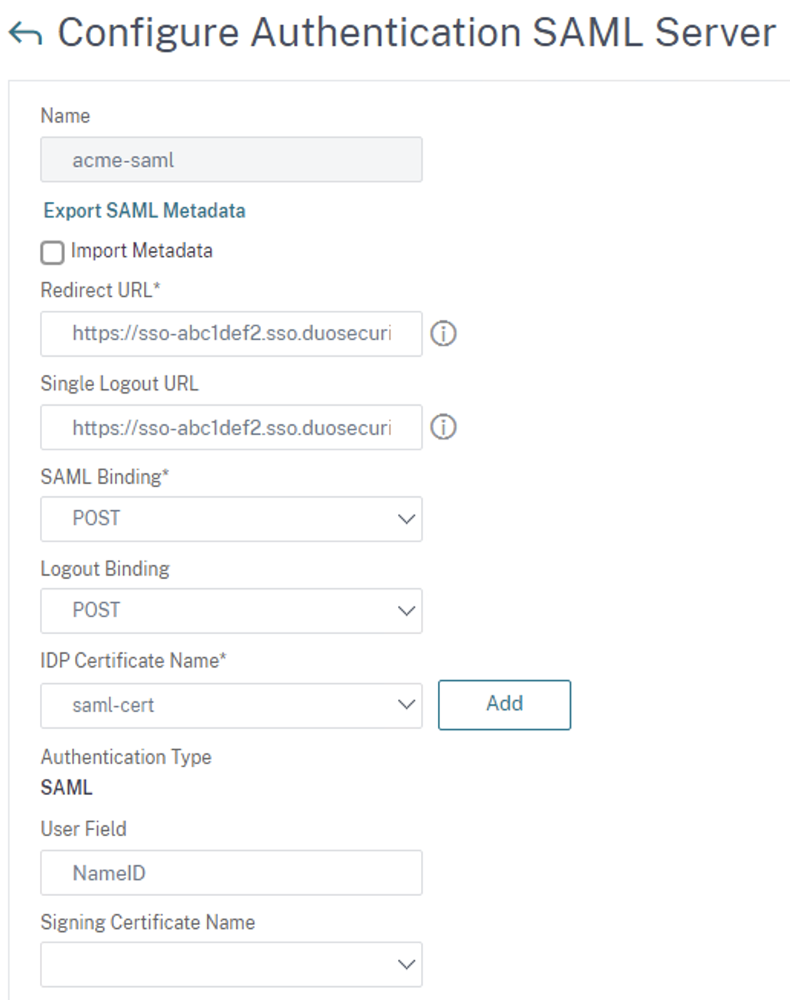Click the info icon beside Single Logout URL
Image resolution: width=790 pixels, height=1000 pixels.
coord(444,426)
